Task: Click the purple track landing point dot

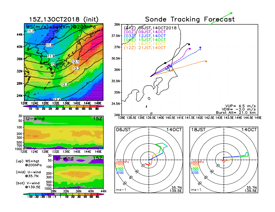Action: pyautogui.click(x=190, y=49)
